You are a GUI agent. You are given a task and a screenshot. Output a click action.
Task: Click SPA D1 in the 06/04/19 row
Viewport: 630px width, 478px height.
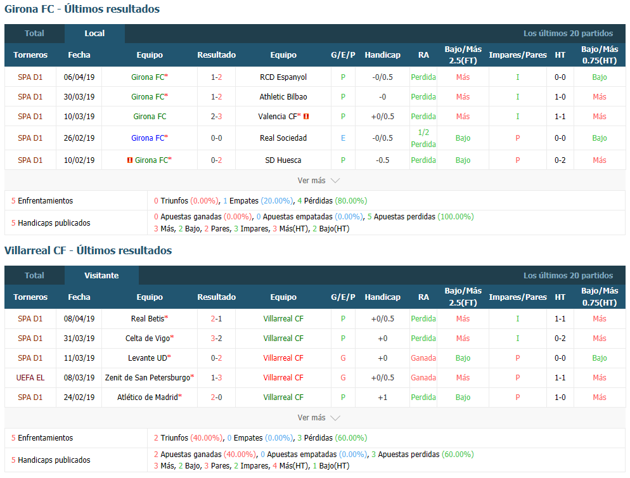30,77
